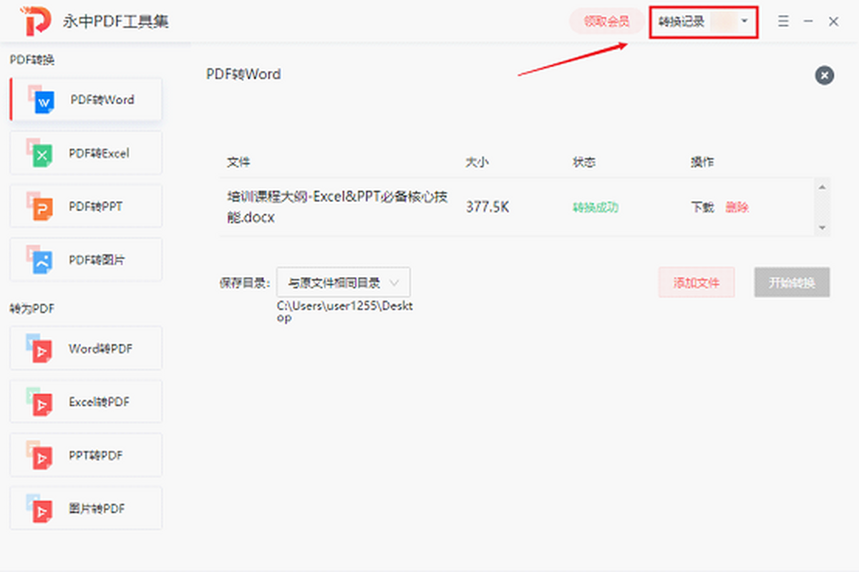Click 删除 link to remove the file

(737, 208)
